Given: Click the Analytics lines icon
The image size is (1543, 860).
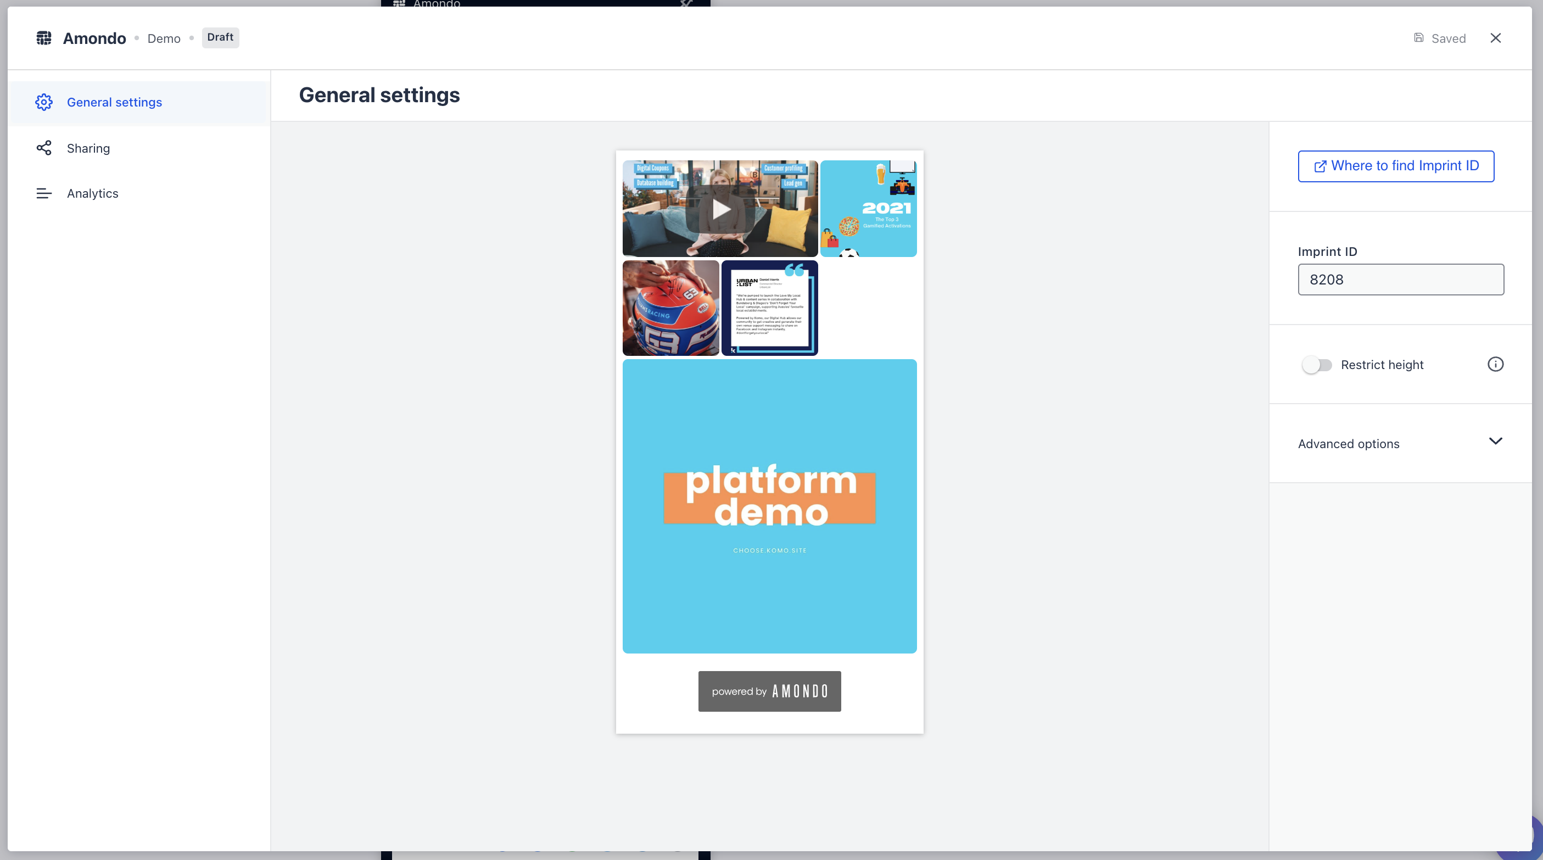Looking at the screenshot, I should [x=44, y=193].
